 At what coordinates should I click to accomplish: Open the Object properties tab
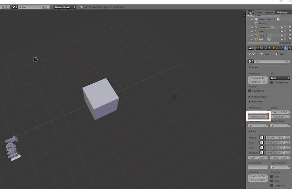point(274,48)
